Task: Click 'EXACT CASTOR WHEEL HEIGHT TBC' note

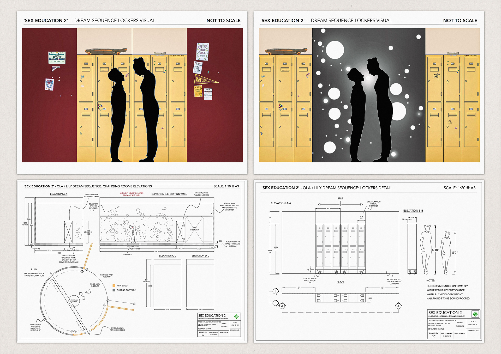Action: [x=310, y=280]
